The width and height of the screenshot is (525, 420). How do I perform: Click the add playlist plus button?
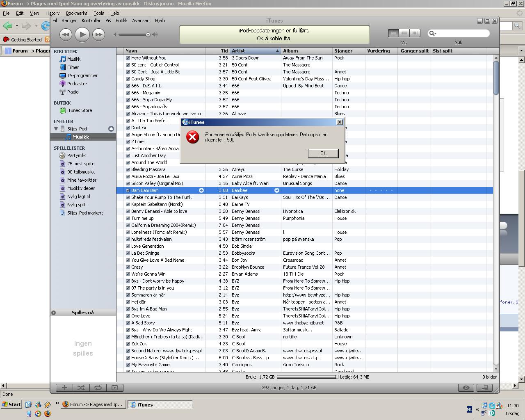(x=64, y=388)
